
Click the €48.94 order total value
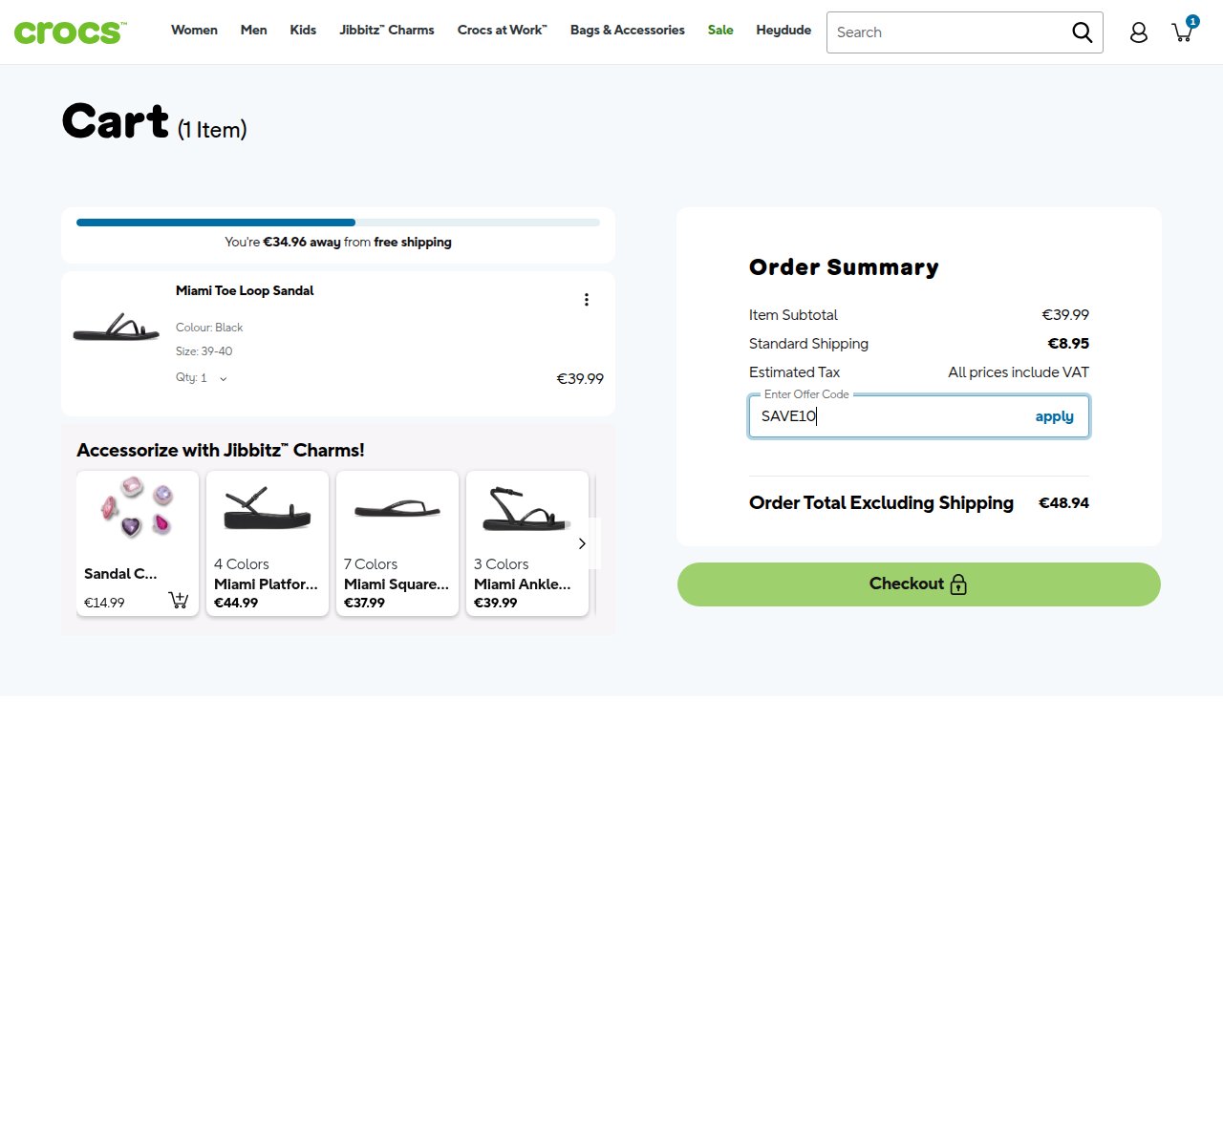(1063, 503)
